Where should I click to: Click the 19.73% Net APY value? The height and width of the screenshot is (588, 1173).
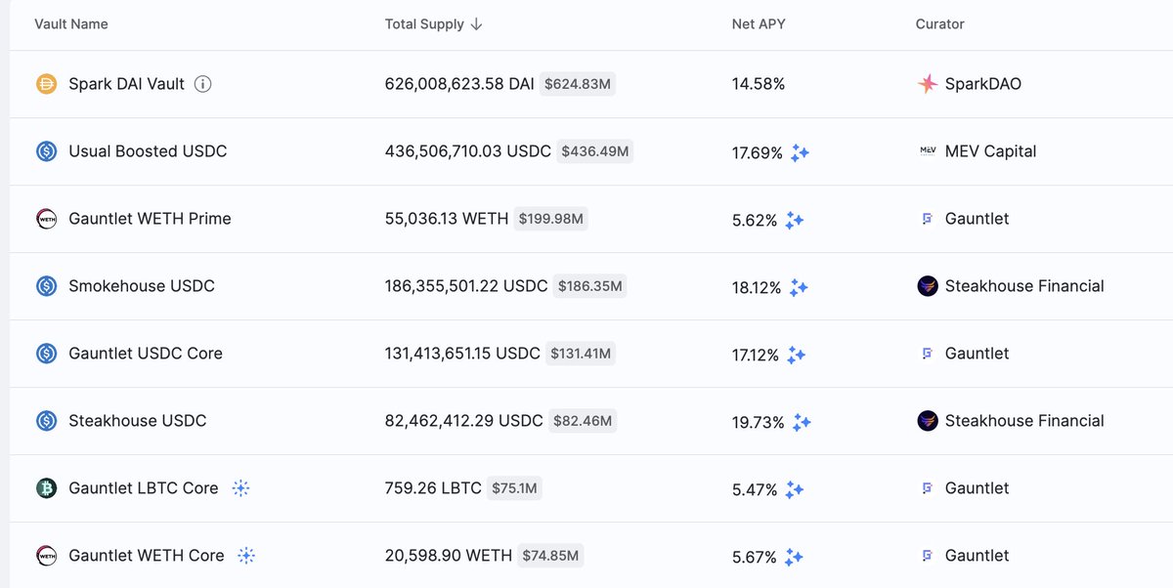[759, 422]
